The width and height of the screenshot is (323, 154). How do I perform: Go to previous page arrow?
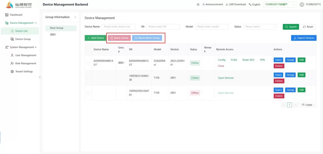point(283,105)
